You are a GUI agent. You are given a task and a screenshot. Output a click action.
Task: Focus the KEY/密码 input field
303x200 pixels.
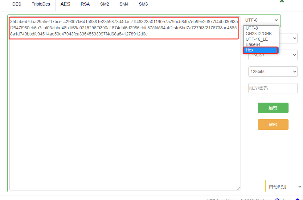[x=273, y=88]
